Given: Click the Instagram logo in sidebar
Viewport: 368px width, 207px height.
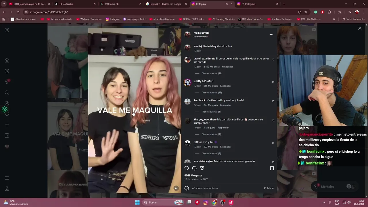Looking at the screenshot, I should (7, 30).
